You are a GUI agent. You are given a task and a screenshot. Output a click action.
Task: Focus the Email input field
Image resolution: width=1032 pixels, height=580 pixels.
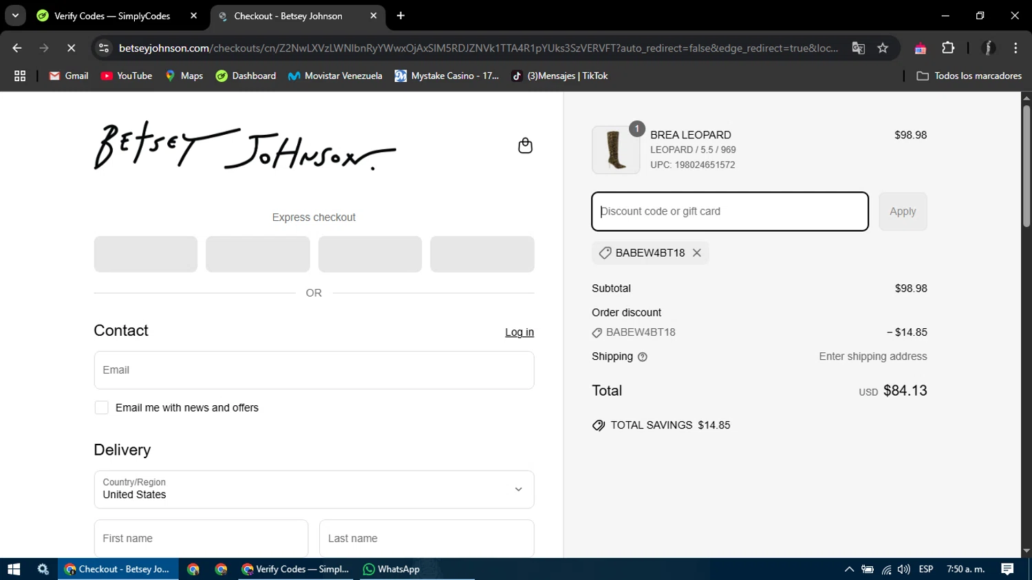(314, 370)
